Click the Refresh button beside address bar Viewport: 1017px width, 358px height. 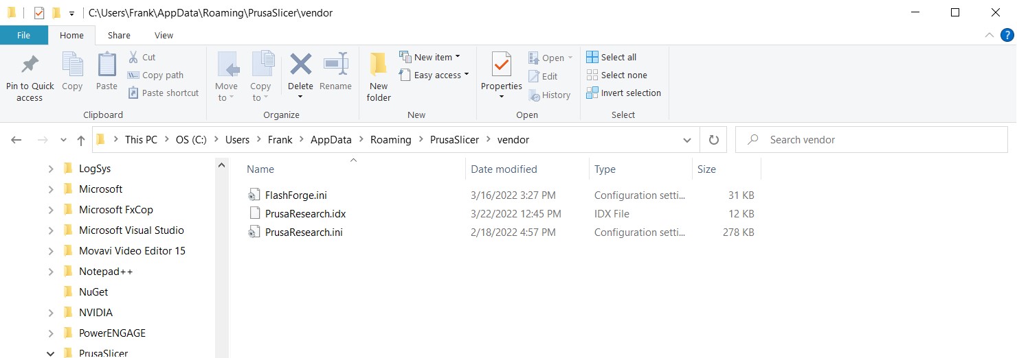pyautogui.click(x=714, y=140)
